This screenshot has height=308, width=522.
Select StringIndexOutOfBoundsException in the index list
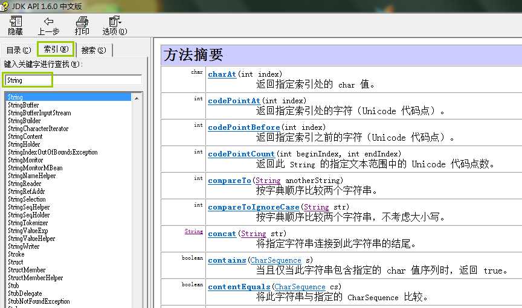[53, 152]
